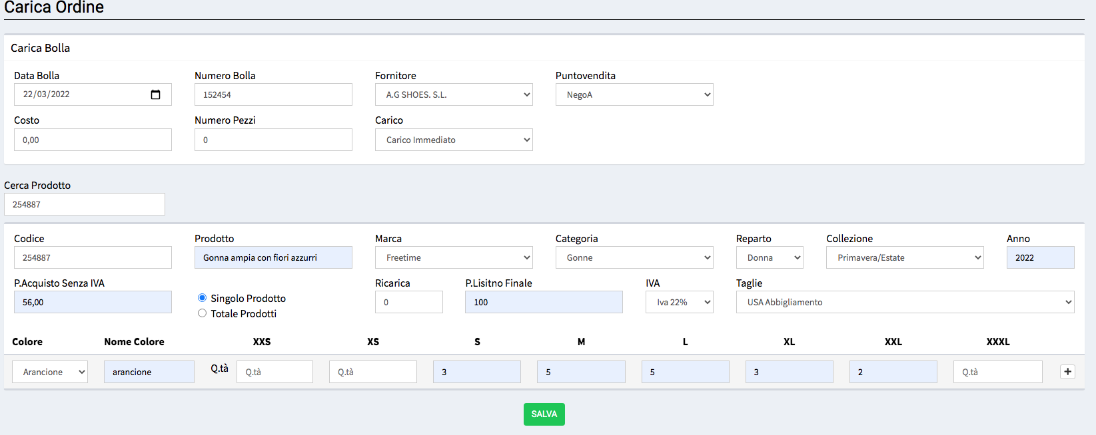This screenshot has height=435, width=1096.
Task: Expand the Categoria dropdown showing Gonne
Action: pyautogui.click(x=634, y=257)
